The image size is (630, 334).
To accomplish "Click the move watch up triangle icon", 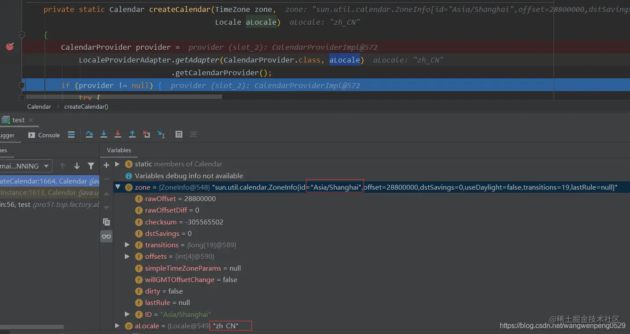I will [106, 194].
